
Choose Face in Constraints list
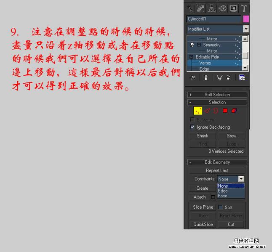click(x=231, y=196)
